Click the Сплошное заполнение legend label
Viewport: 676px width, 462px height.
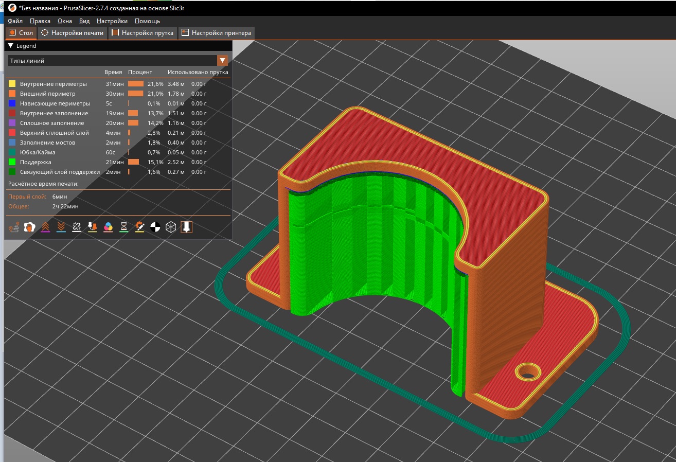click(x=51, y=123)
